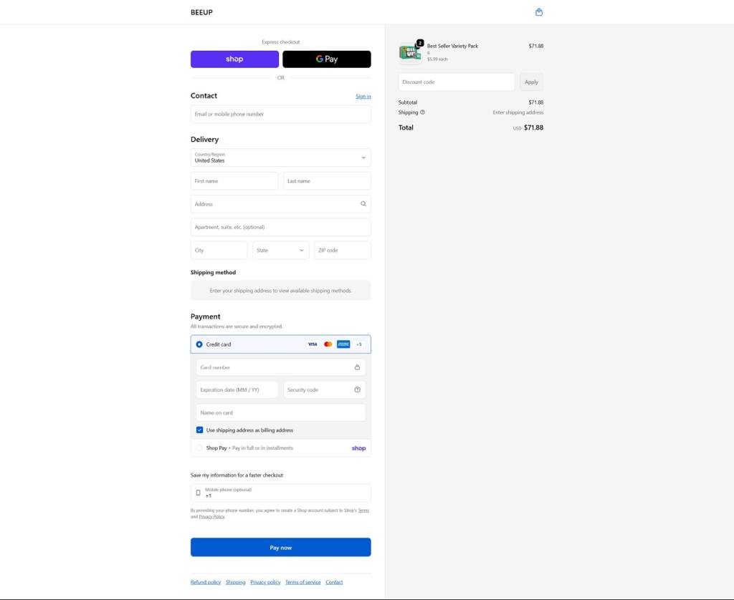Select the Shop Pay installments option

tap(199, 448)
